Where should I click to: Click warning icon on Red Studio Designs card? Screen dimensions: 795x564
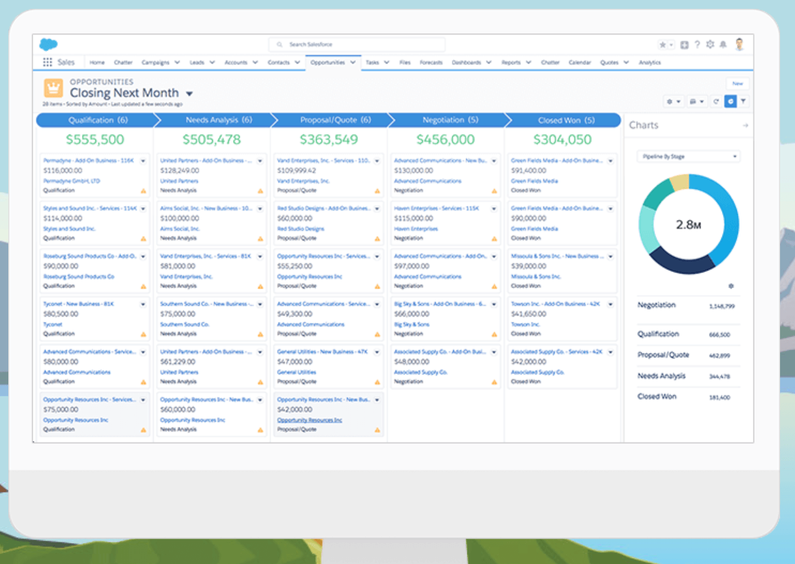[377, 239]
